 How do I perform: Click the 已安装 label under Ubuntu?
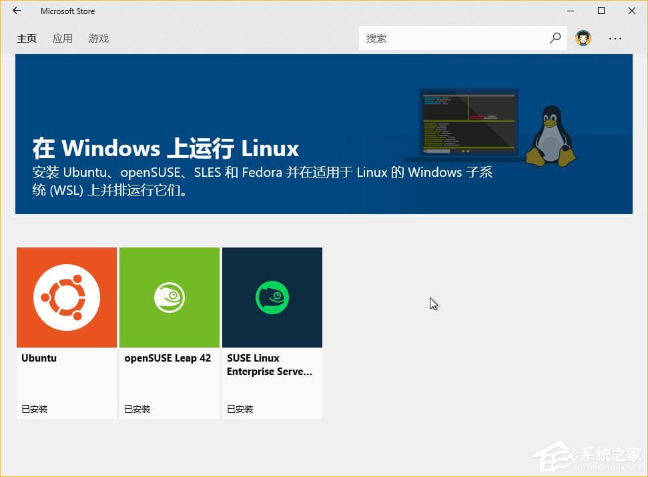click(x=34, y=409)
